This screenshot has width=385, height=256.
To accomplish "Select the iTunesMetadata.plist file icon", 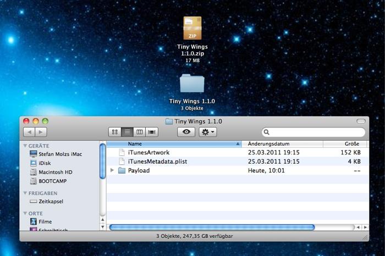I will pos(122,162).
